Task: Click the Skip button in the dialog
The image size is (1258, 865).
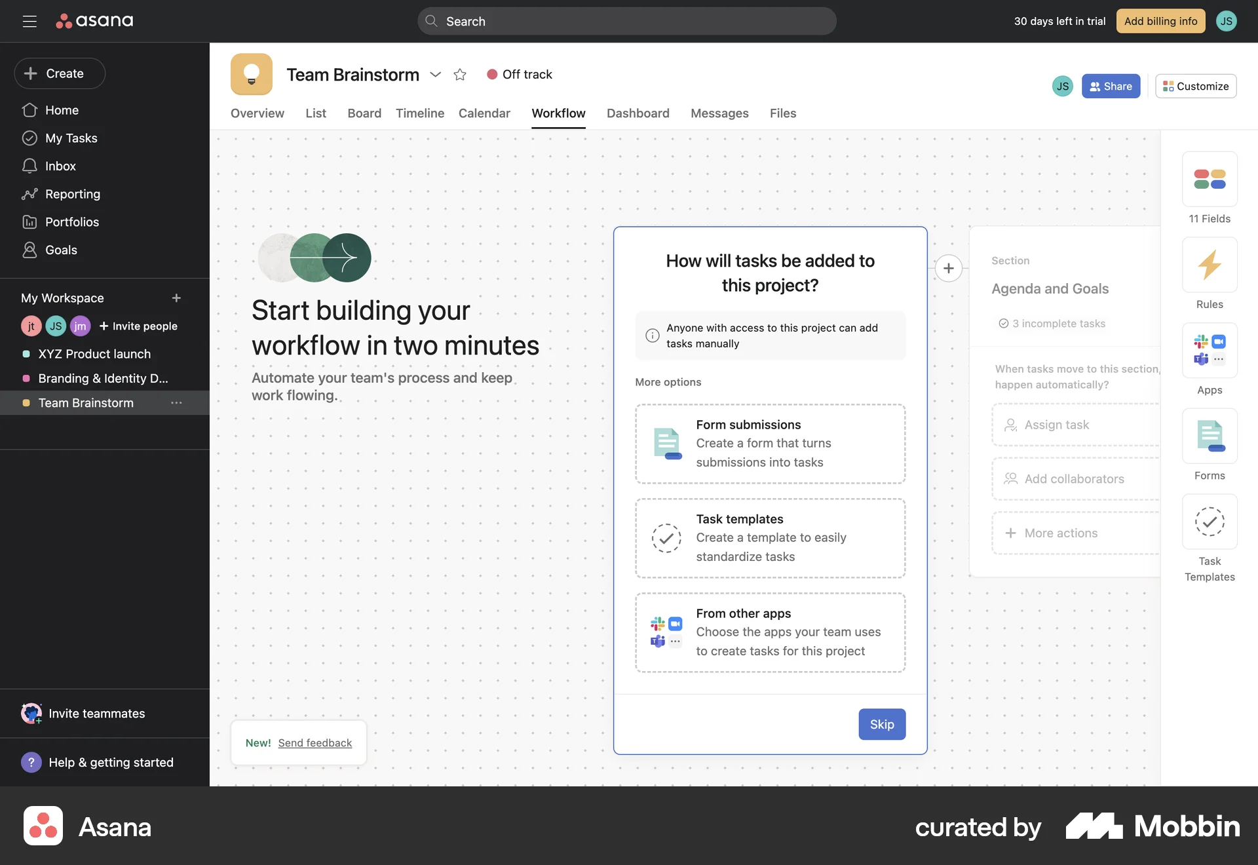Action: tap(881, 724)
